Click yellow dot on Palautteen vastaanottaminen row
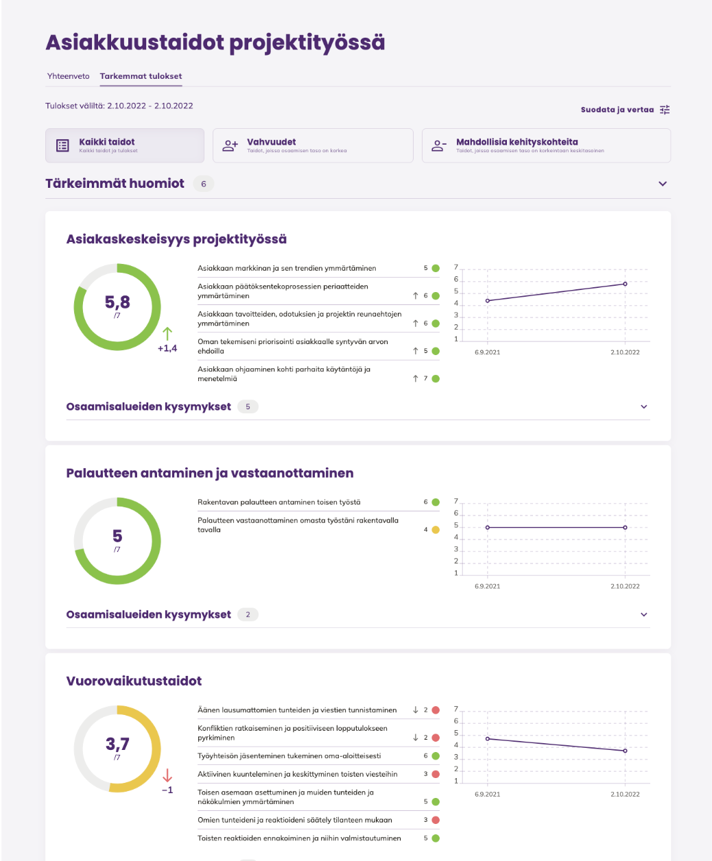 click(x=435, y=530)
